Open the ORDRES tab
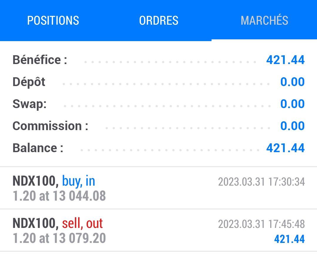This screenshot has height=257, width=317. 159,21
